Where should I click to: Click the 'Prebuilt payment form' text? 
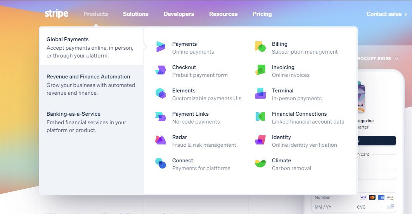point(200,75)
